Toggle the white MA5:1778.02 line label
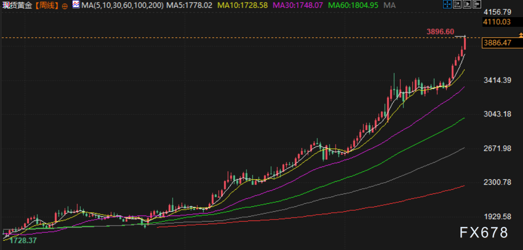Screen dimensions: 523x250 (x=191, y=5)
